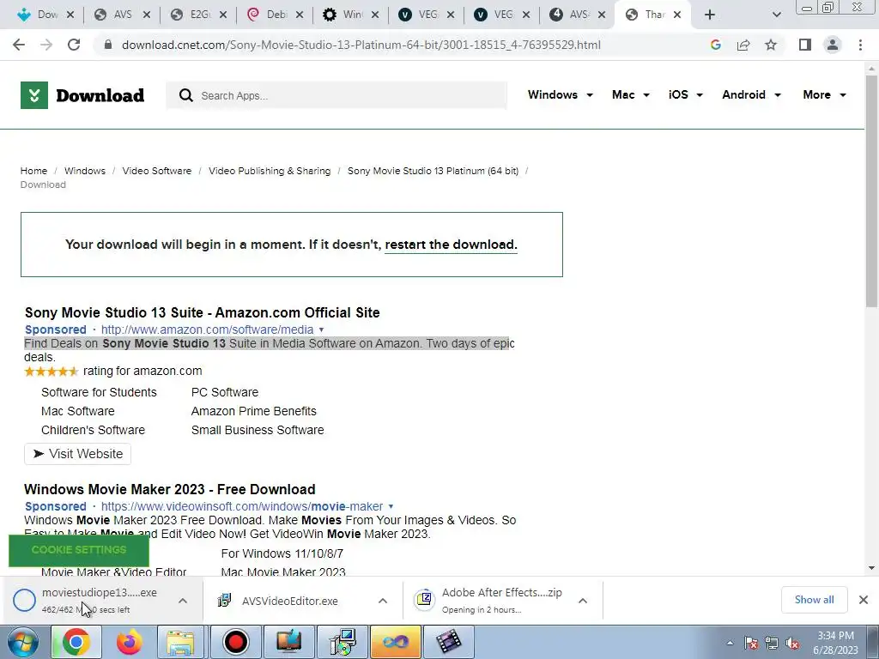Screen dimensions: 879x659
Task: Click the Search Apps input field
Action: click(x=336, y=95)
